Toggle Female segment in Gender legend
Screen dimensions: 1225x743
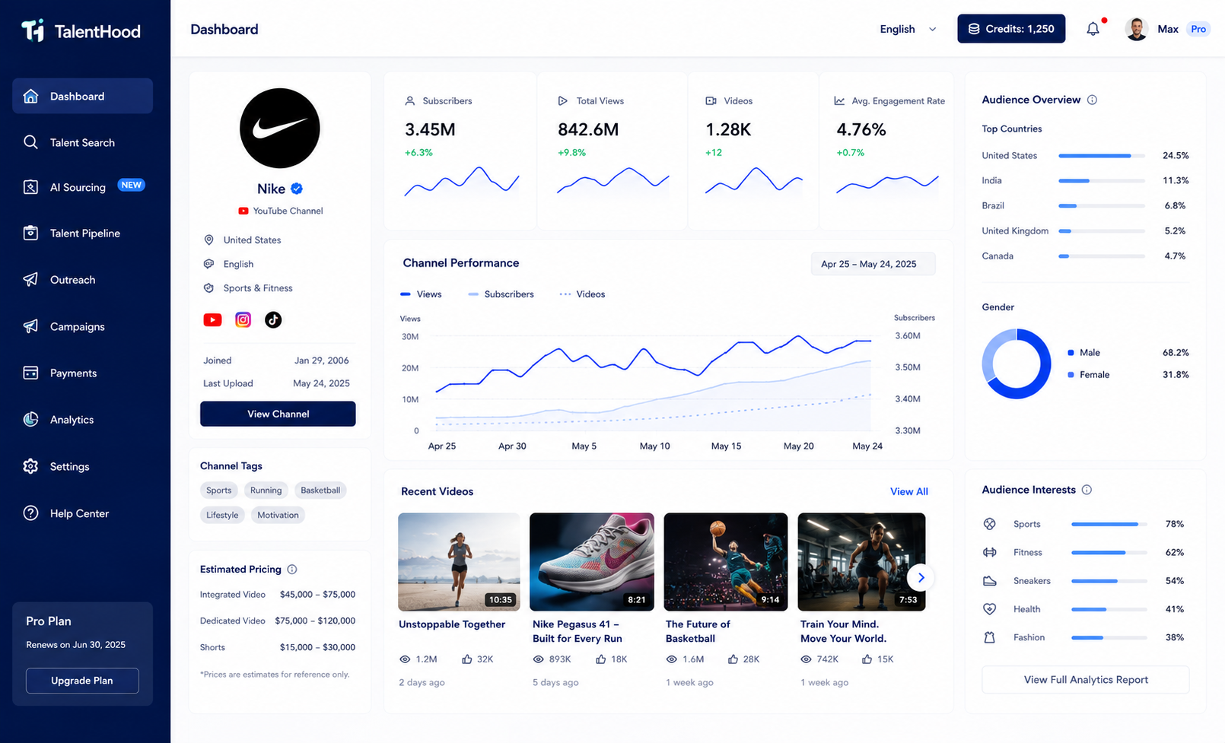pyautogui.click(x=1088, y=374)
